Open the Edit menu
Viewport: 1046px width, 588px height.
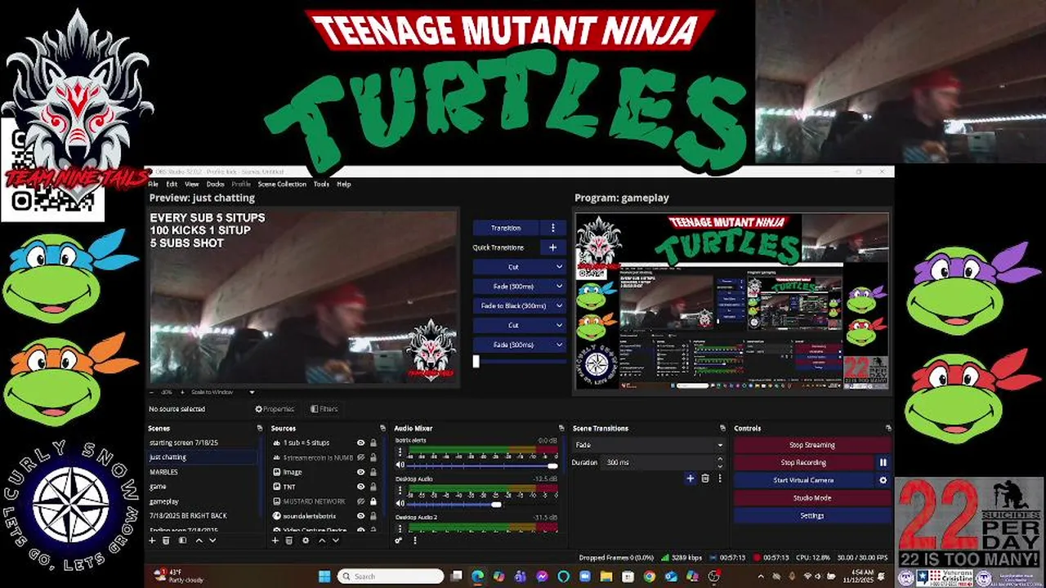pyautogui.click(x=172, y=184)
